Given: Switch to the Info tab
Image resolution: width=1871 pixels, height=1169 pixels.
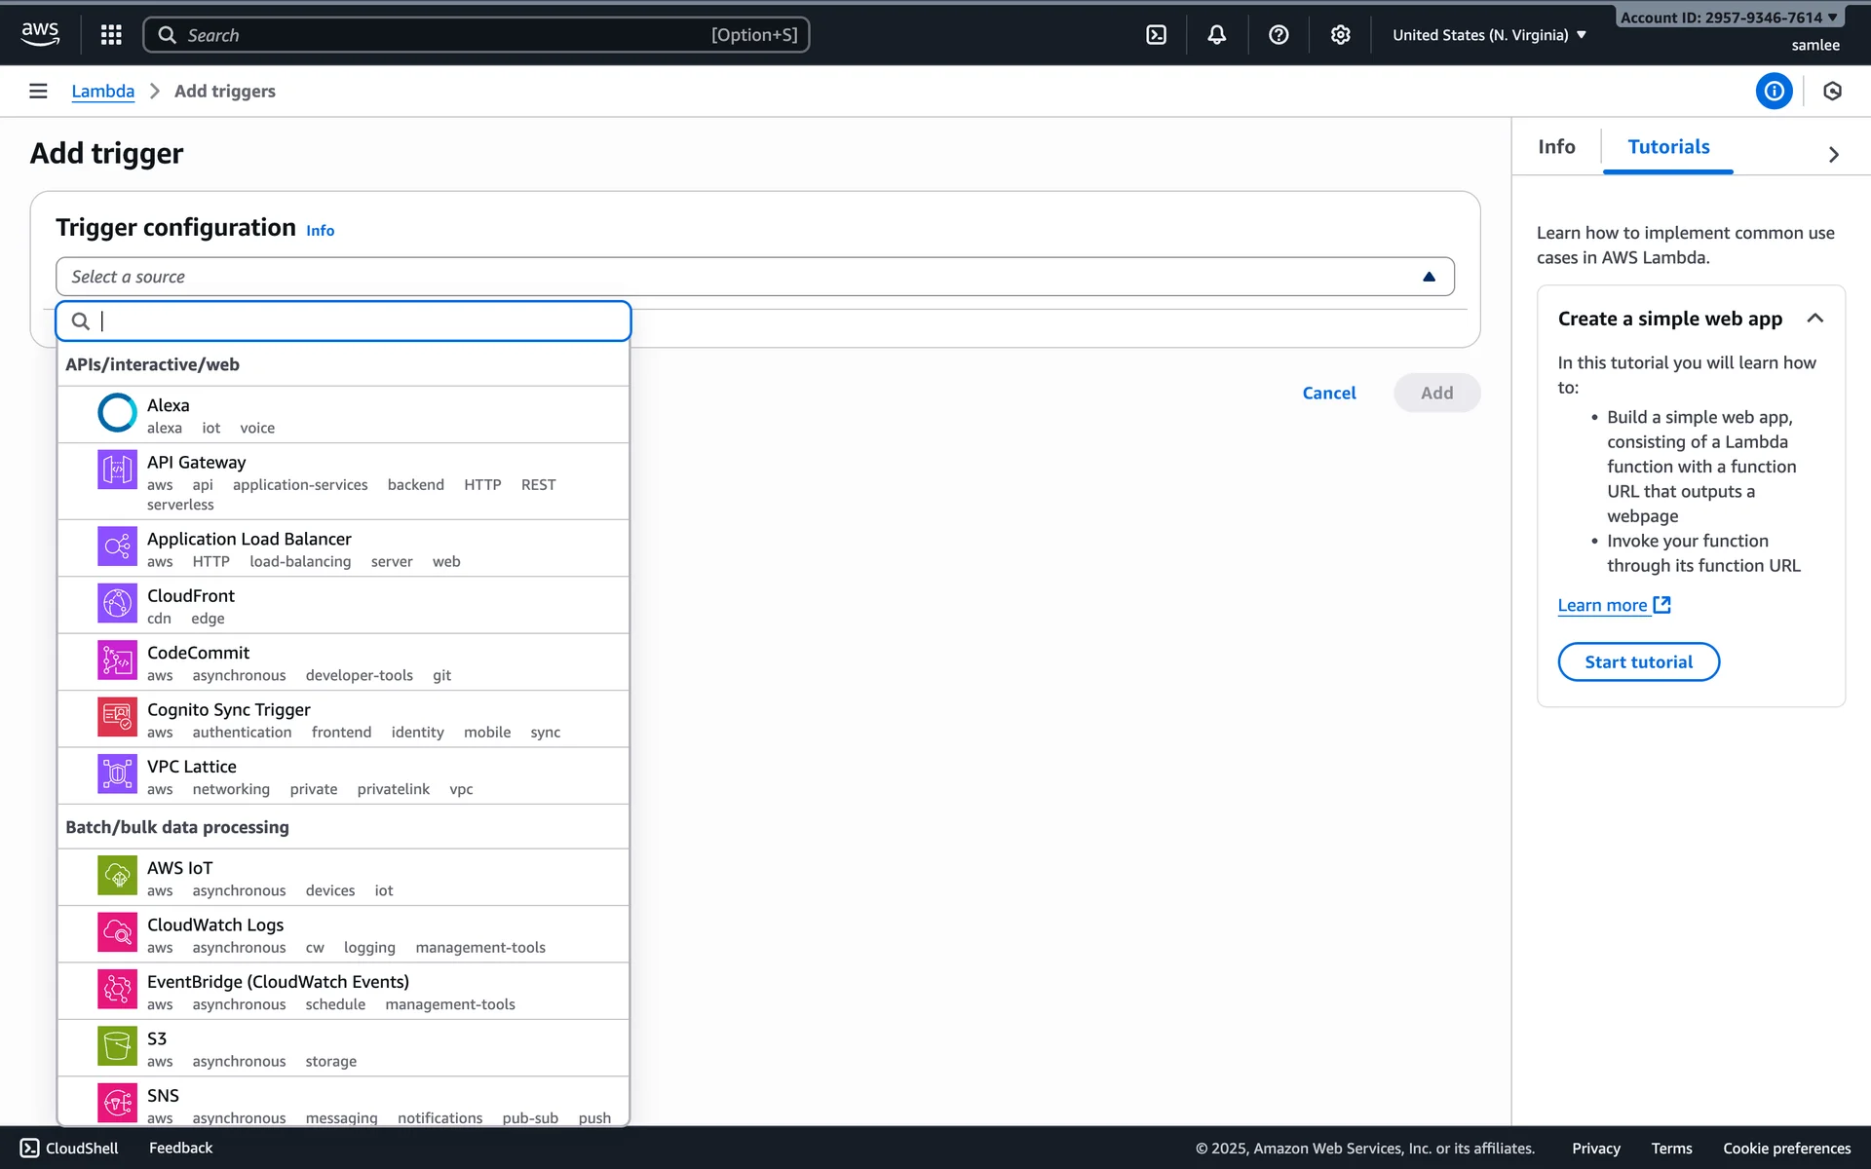Looking at the screenshot, I should [x=1556, y=147].
